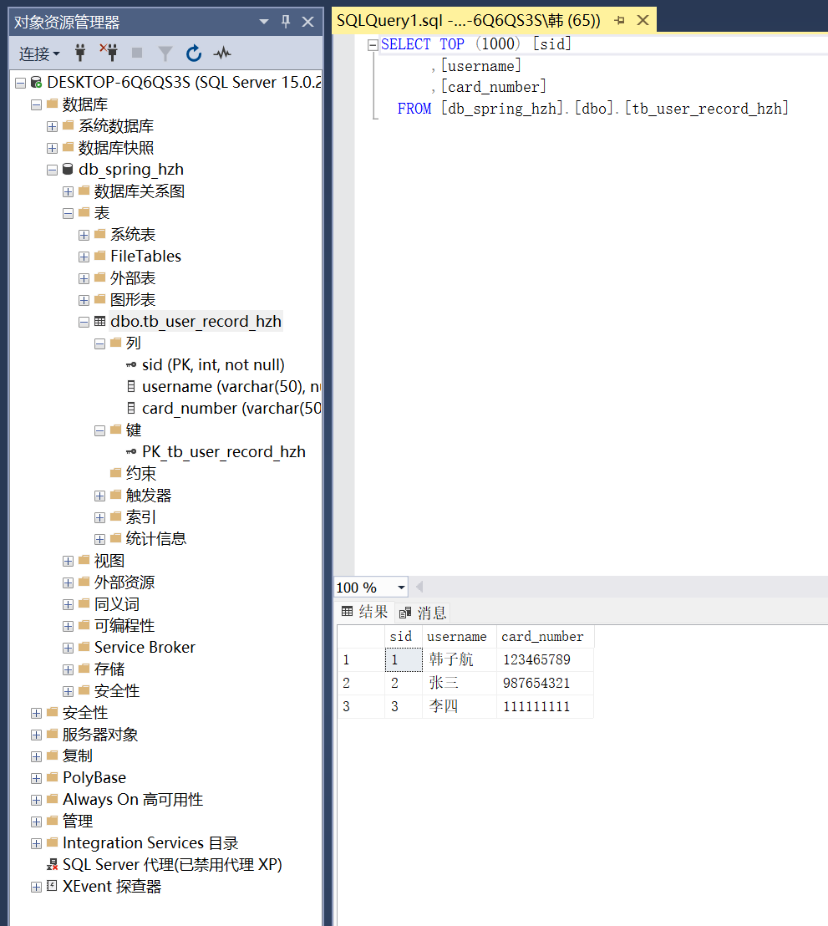This screenshot has height=926, width=828.
Task: Select the 复制 folder
Action: coord(78,756)
